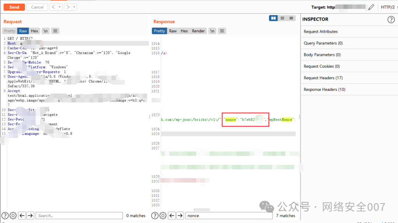Image resolution: width=398 pixels, height=223 pixels.
Task: Select the Request Hex tab
Action: point(35,31)
